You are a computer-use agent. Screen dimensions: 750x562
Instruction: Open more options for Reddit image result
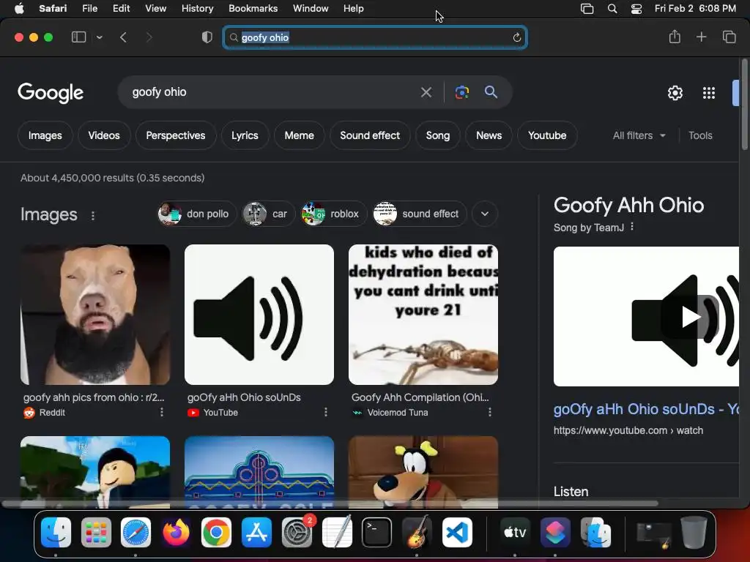coord(162,412)
